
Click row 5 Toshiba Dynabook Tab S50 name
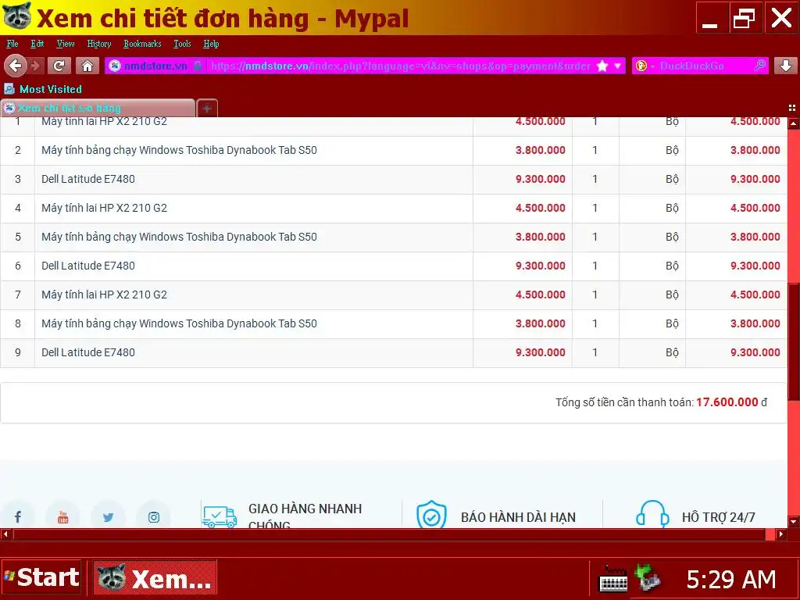point(179,237)
